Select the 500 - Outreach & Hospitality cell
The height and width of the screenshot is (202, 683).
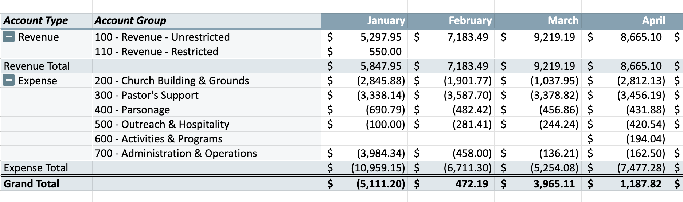coord(162,124)
